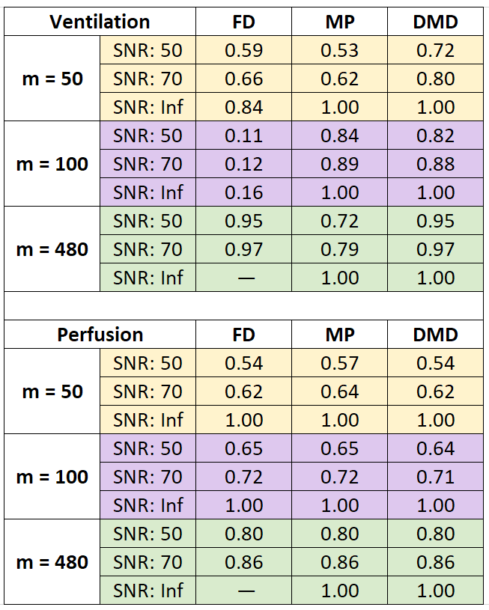Click the cell containing 0.71
489x610 pixels.
[435, 477]
